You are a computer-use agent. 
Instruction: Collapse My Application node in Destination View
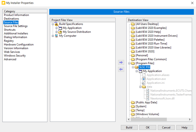tap(137, 71)
